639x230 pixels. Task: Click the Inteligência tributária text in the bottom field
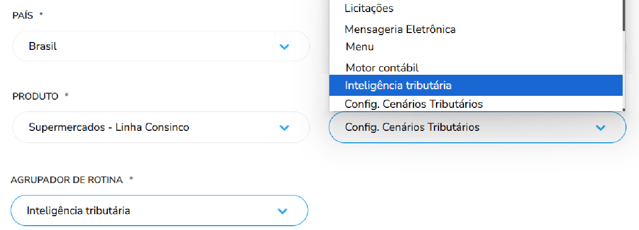click(78, 211)
